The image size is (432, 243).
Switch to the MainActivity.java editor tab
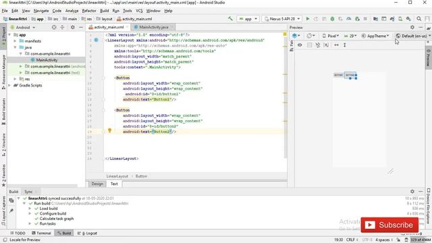pyautogui.click(x=153, y=27)
